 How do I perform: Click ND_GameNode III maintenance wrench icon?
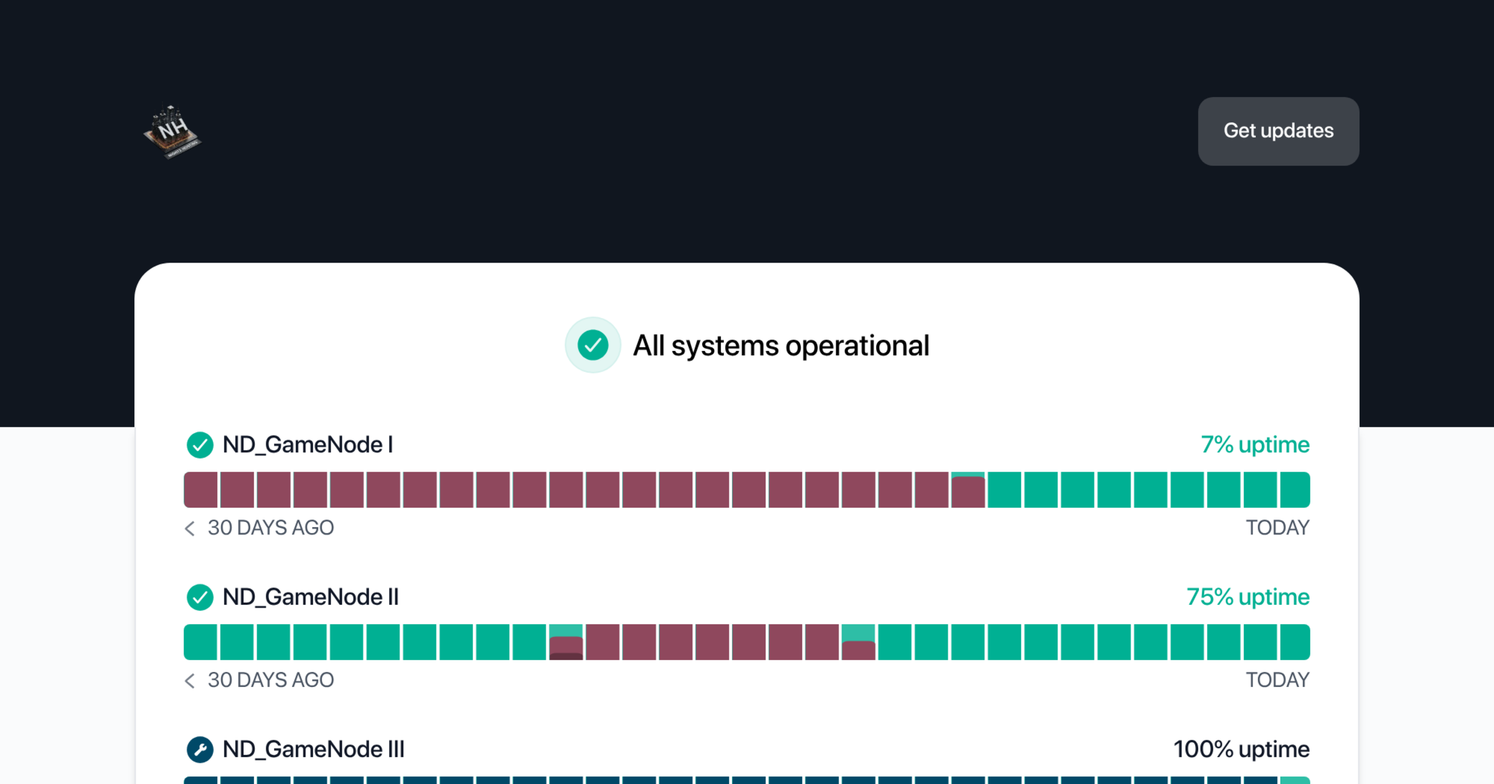click(x=200, y=750)
